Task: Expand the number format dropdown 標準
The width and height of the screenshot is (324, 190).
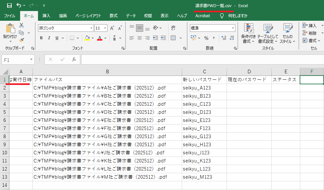Action: click(x=233, y=28)
